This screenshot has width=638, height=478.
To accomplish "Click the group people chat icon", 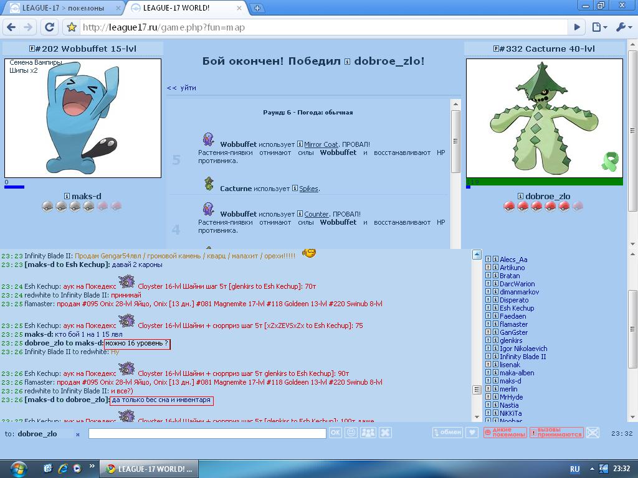I will coord(368,433).
